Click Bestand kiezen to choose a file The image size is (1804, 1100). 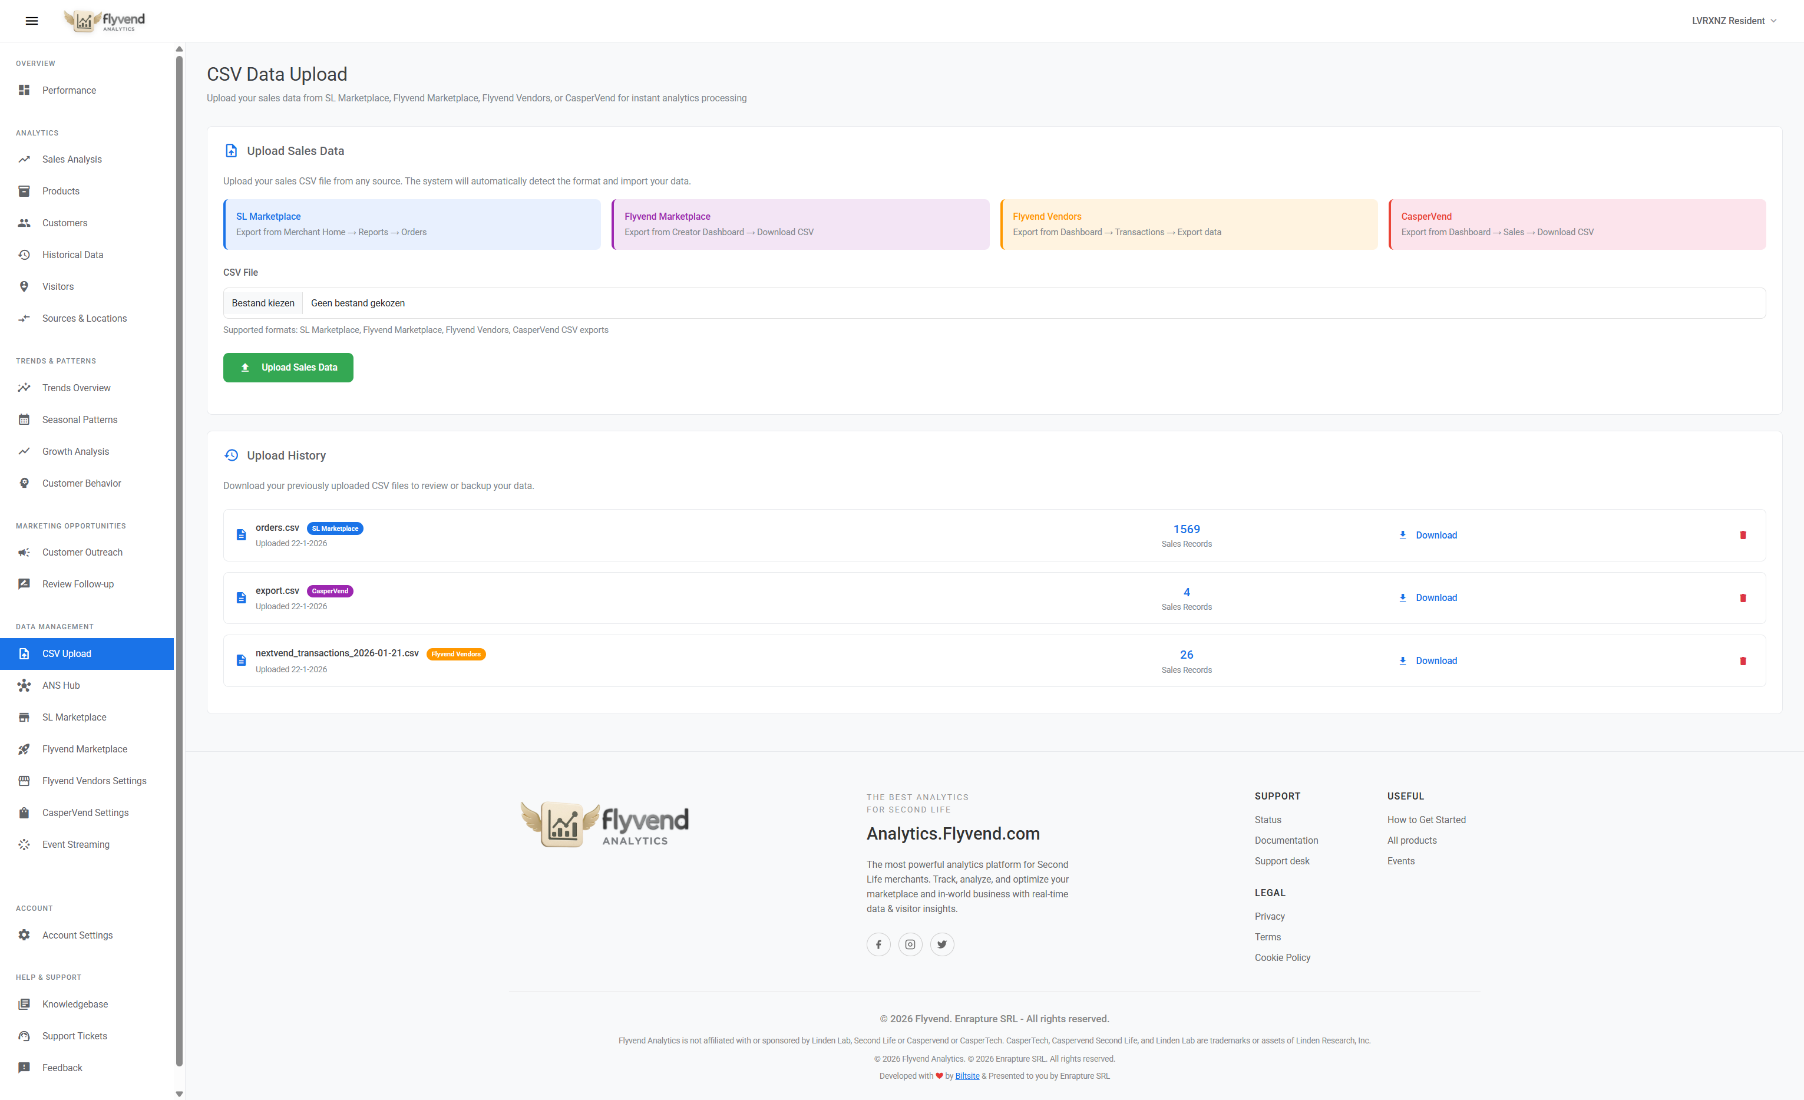coord(263,302)
